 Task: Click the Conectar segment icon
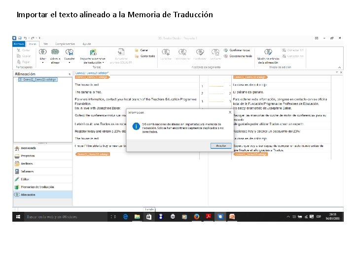coord(166,52)
